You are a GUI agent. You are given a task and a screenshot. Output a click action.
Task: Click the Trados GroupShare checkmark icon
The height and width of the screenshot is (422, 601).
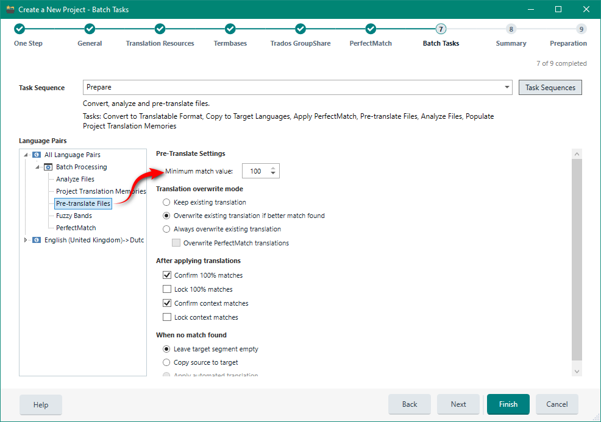(300, 29)
